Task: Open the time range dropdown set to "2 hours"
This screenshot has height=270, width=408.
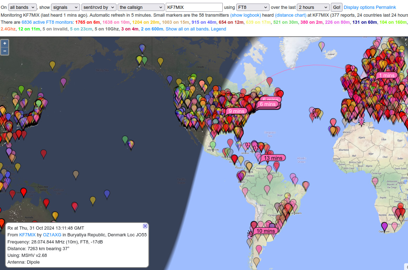Action: 313,7
